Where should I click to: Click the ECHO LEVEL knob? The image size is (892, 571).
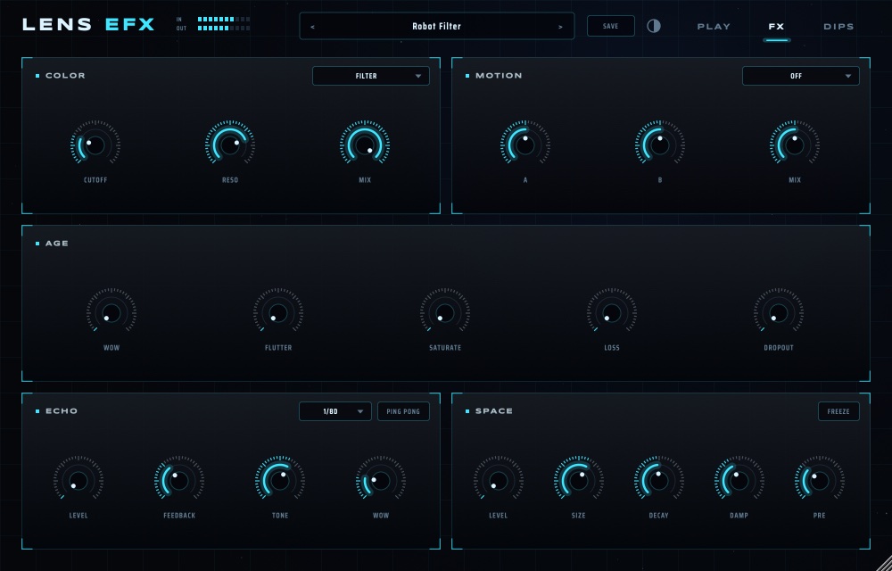point(78,481)
